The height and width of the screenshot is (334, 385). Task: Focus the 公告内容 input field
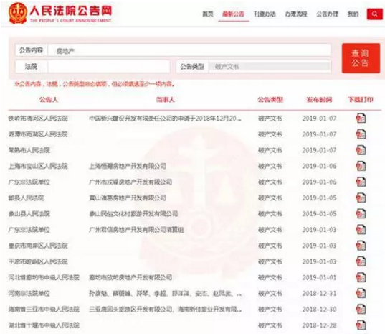(x=189, y=51)
